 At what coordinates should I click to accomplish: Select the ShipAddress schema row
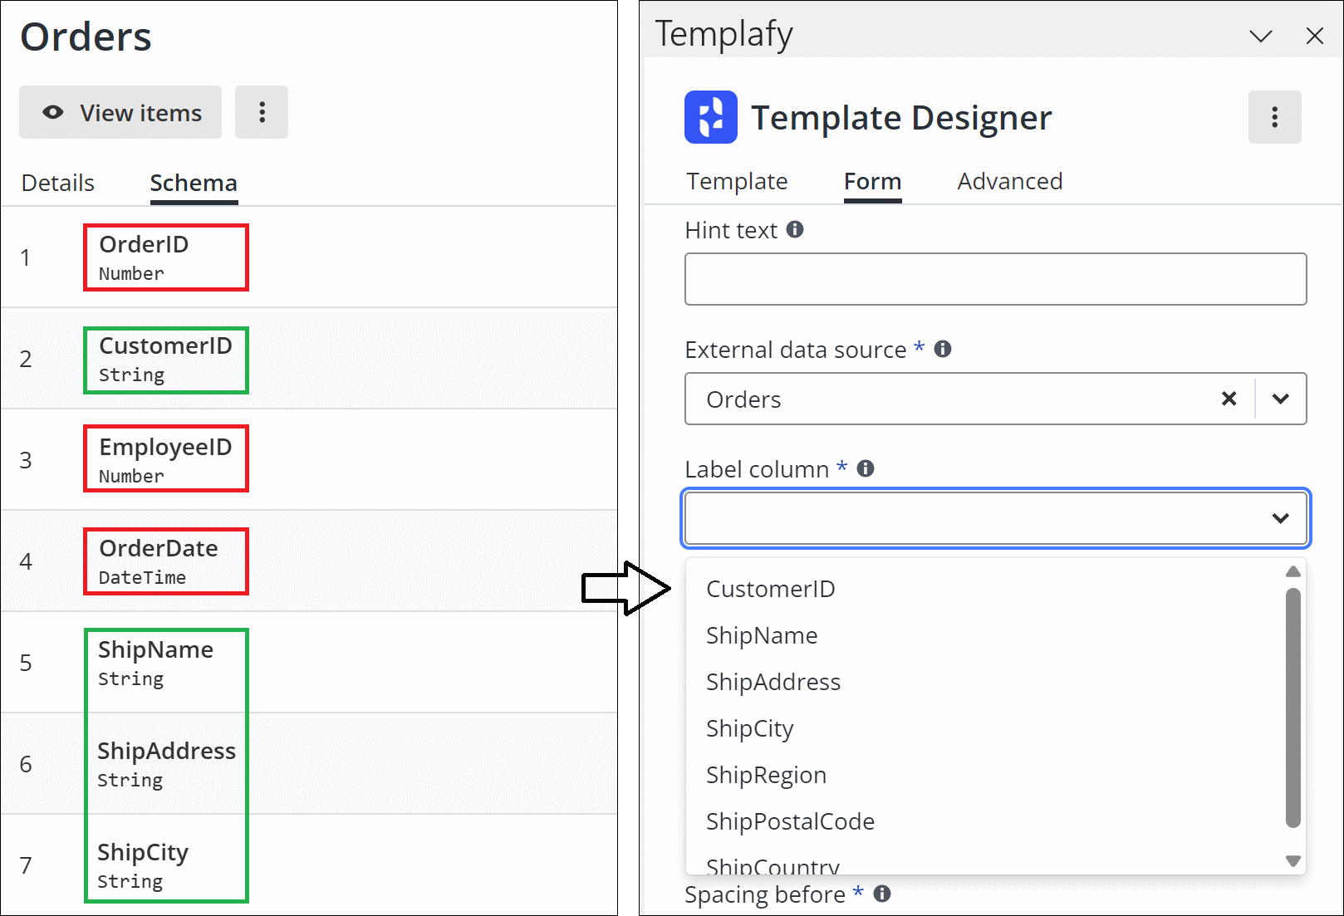pos(309,764)
